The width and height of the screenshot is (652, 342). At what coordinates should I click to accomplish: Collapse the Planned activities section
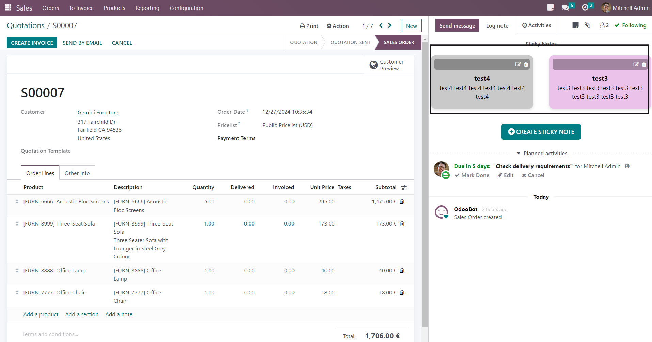[542, 153]
